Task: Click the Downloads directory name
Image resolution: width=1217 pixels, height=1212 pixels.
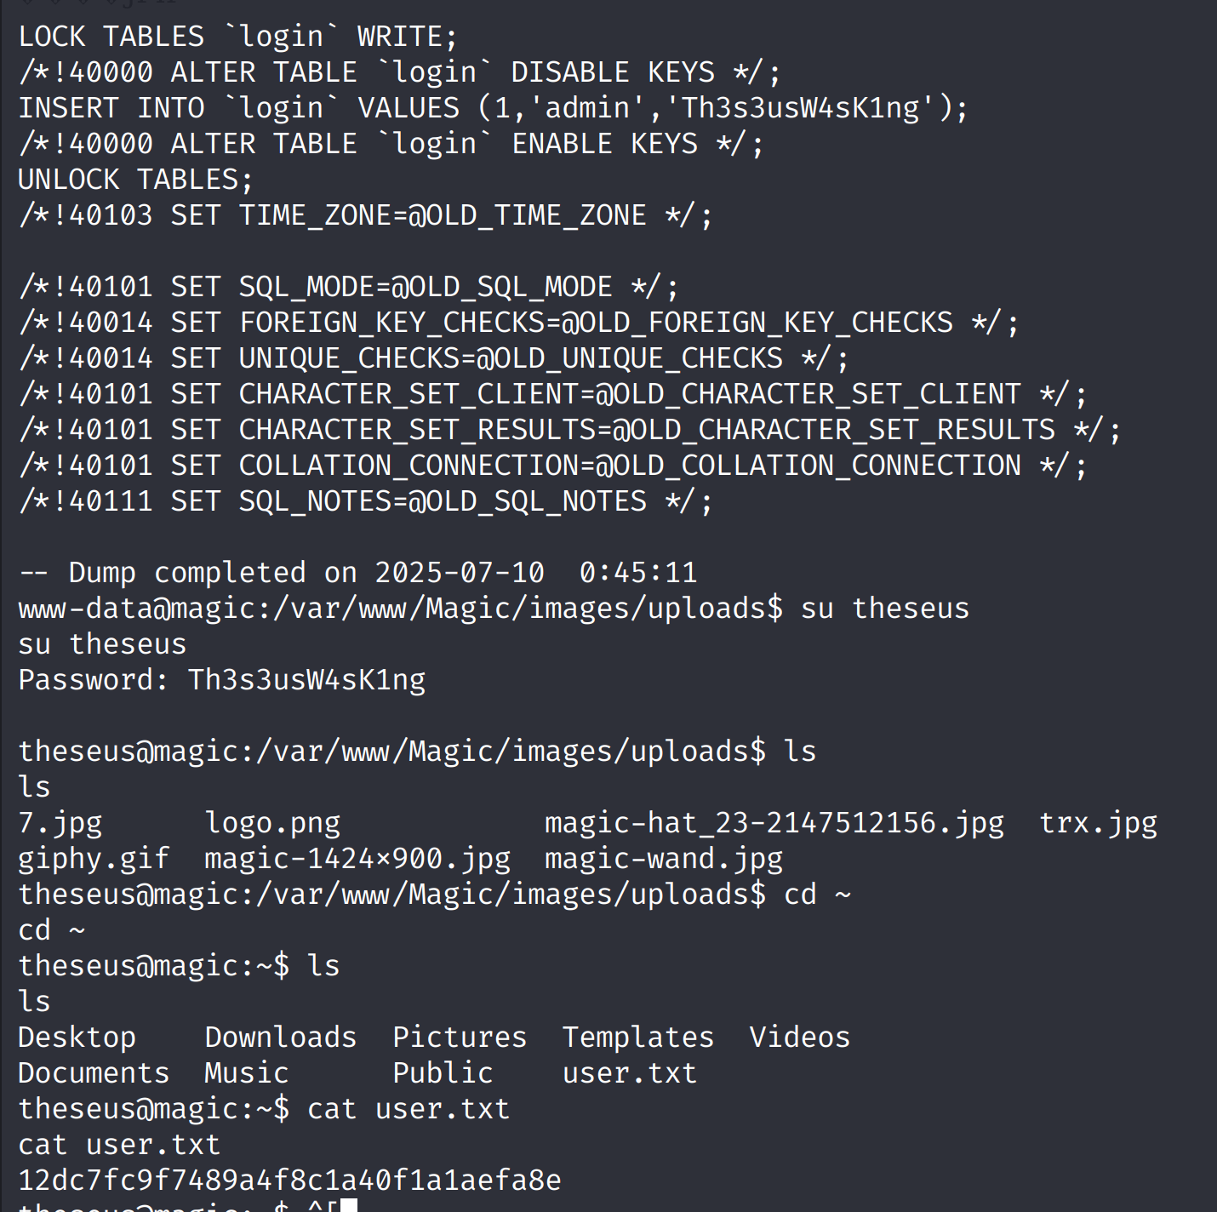Action: point(281,1038)
